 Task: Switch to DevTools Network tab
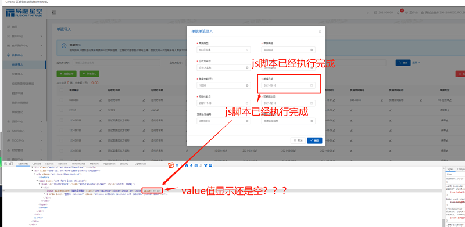click(x=63, y=164)
